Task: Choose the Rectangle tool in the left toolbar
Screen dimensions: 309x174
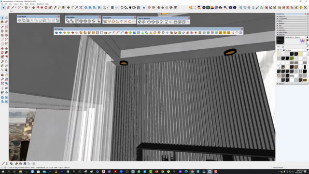Action: point(2,31)
